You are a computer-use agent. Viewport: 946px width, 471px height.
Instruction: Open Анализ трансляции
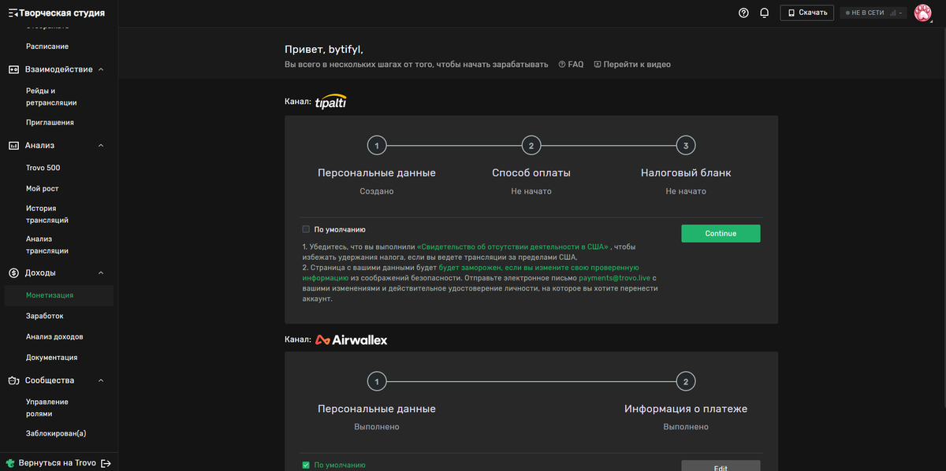pyautogui.click(x=47, y=245)
